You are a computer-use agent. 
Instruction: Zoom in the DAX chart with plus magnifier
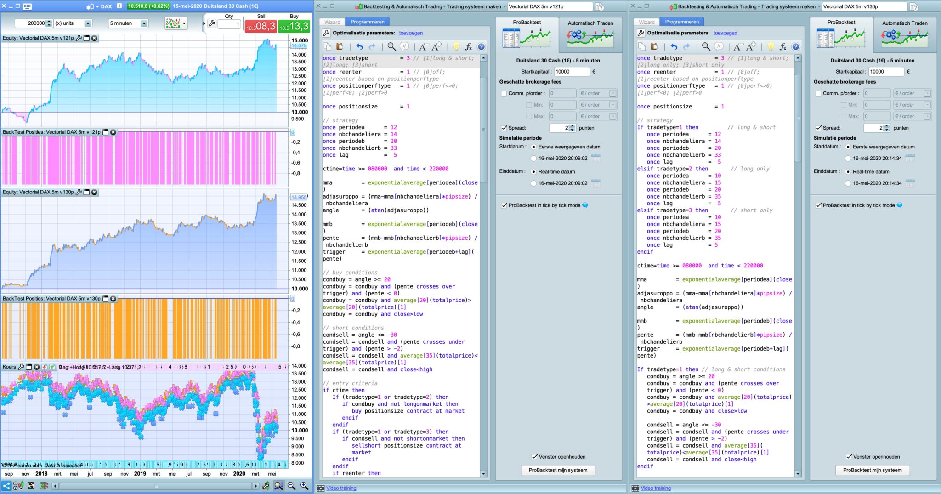(x=304, y=486)
